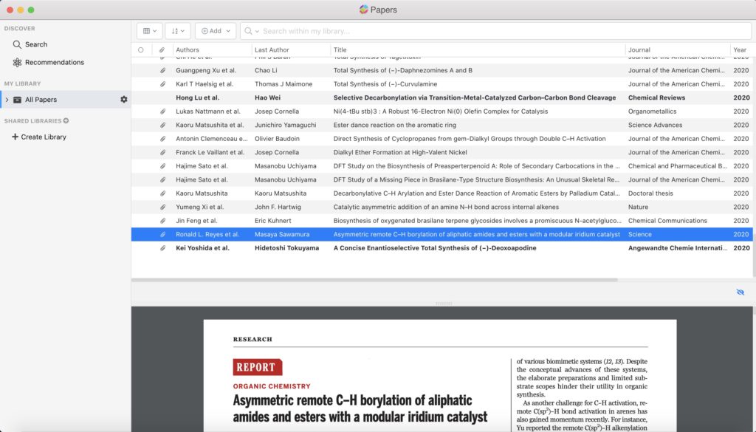Select Ester dance reaction on the aromatic ring
The height and width of the screenshot is (432, 756).
click(x=394, y=125)
